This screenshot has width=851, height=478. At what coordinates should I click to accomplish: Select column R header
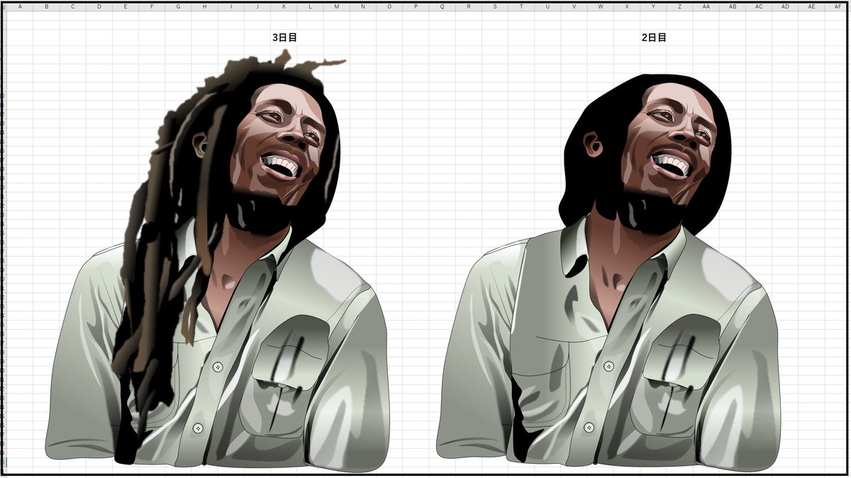(468, 6)
